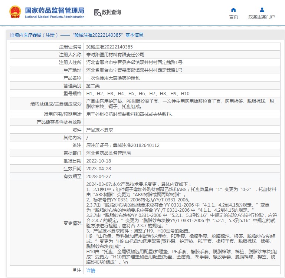The height and width of the screenshot is (278, 285).
Task: Click the 数据查询 label
Action: click(111, 12)
